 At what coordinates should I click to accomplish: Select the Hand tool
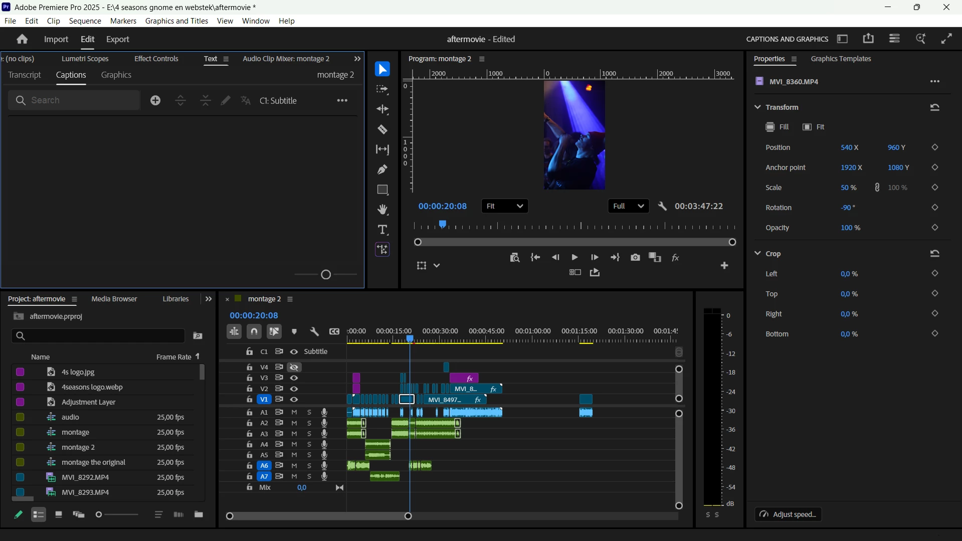coord(382,210)
